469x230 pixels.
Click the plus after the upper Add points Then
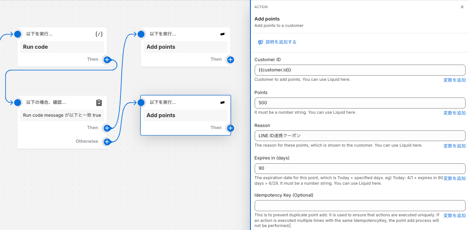pos(230,60)
